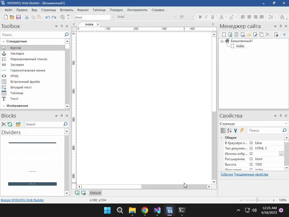This screenshot has width=289, height=217.
Task: Align text left
Action: click(x=243, y=17)
